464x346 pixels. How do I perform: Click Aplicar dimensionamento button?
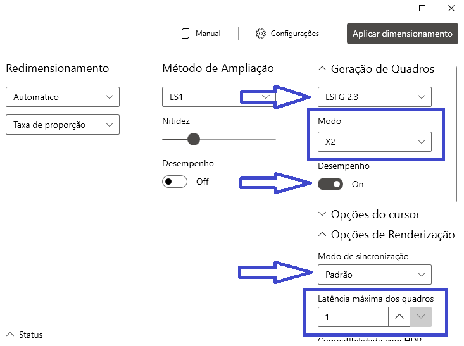click(402, 34)
